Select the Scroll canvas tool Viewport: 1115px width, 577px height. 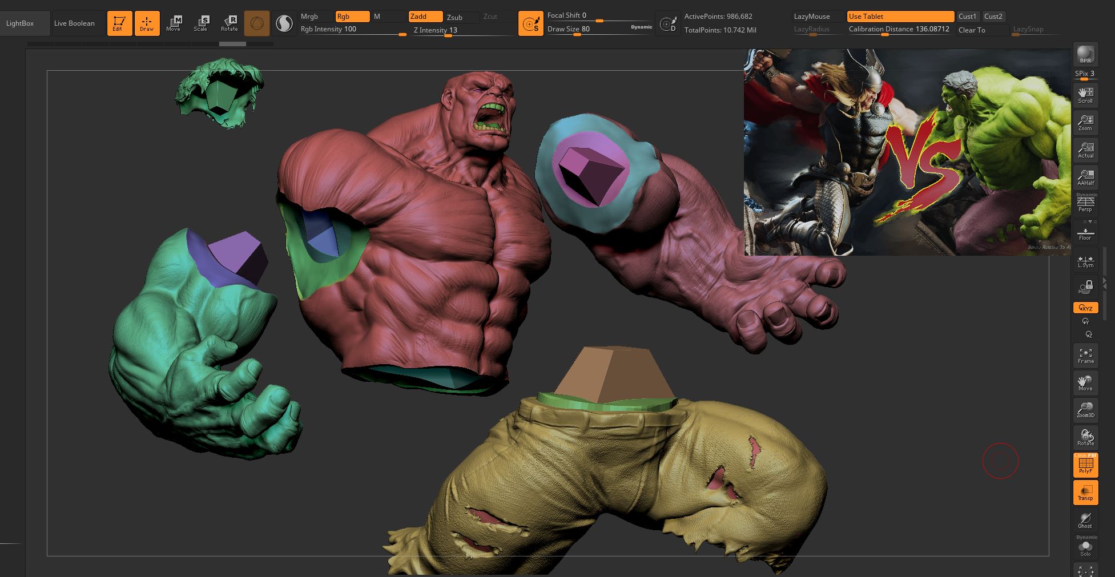coord(1085,94)
